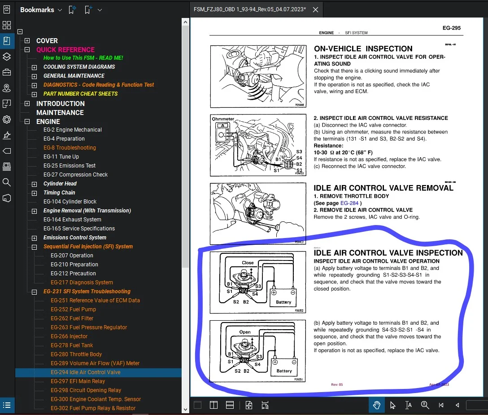Open the add bookmark options dropdown arrow

100,10
